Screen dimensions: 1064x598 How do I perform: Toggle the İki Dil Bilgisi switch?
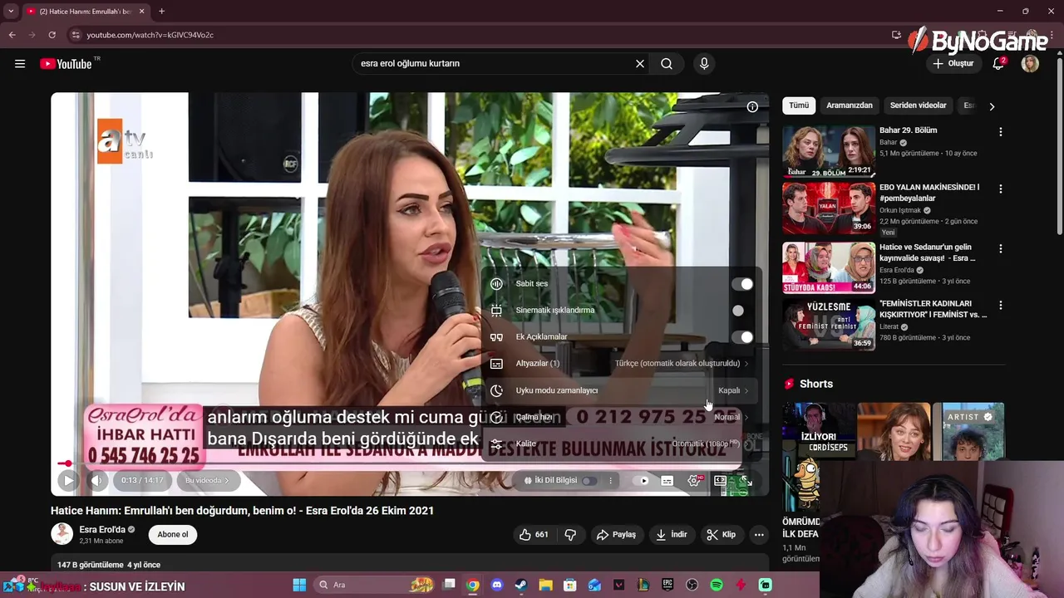pyautogui.click(x=589, y=480)
